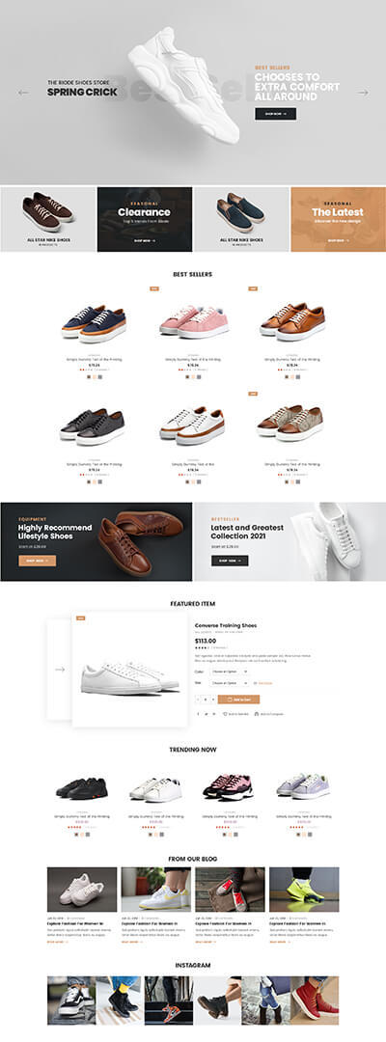Image resolution: width=386 pixels, height=1042 pixels.
Task: Click Shop Now in hero banner
Action: (275, 114)
